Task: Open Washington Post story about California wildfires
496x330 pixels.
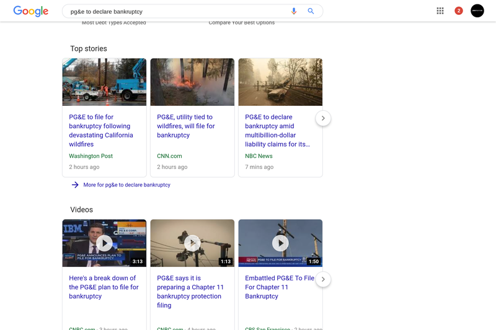Action: pos(101,131)
